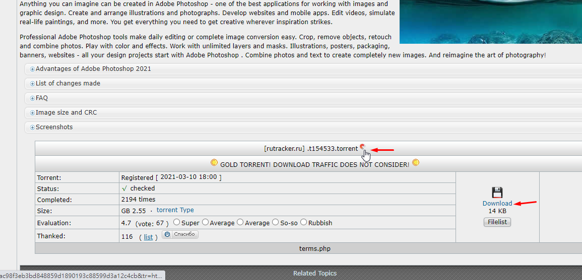Click the torrent Type link
The height and width of the screenshot is (280, 582).
tap(175, 210)
